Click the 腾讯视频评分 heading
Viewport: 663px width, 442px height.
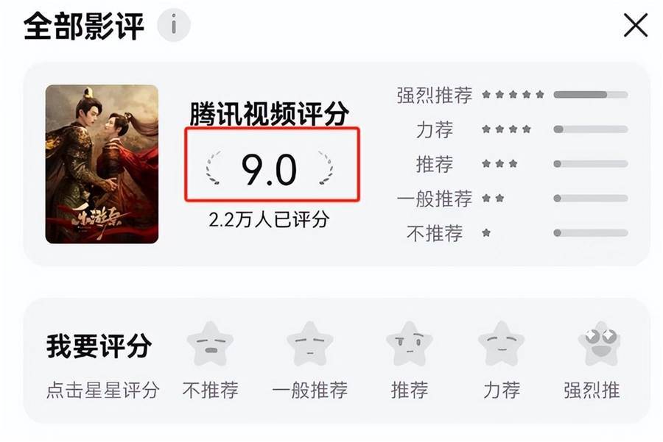[x=270, y=113]
